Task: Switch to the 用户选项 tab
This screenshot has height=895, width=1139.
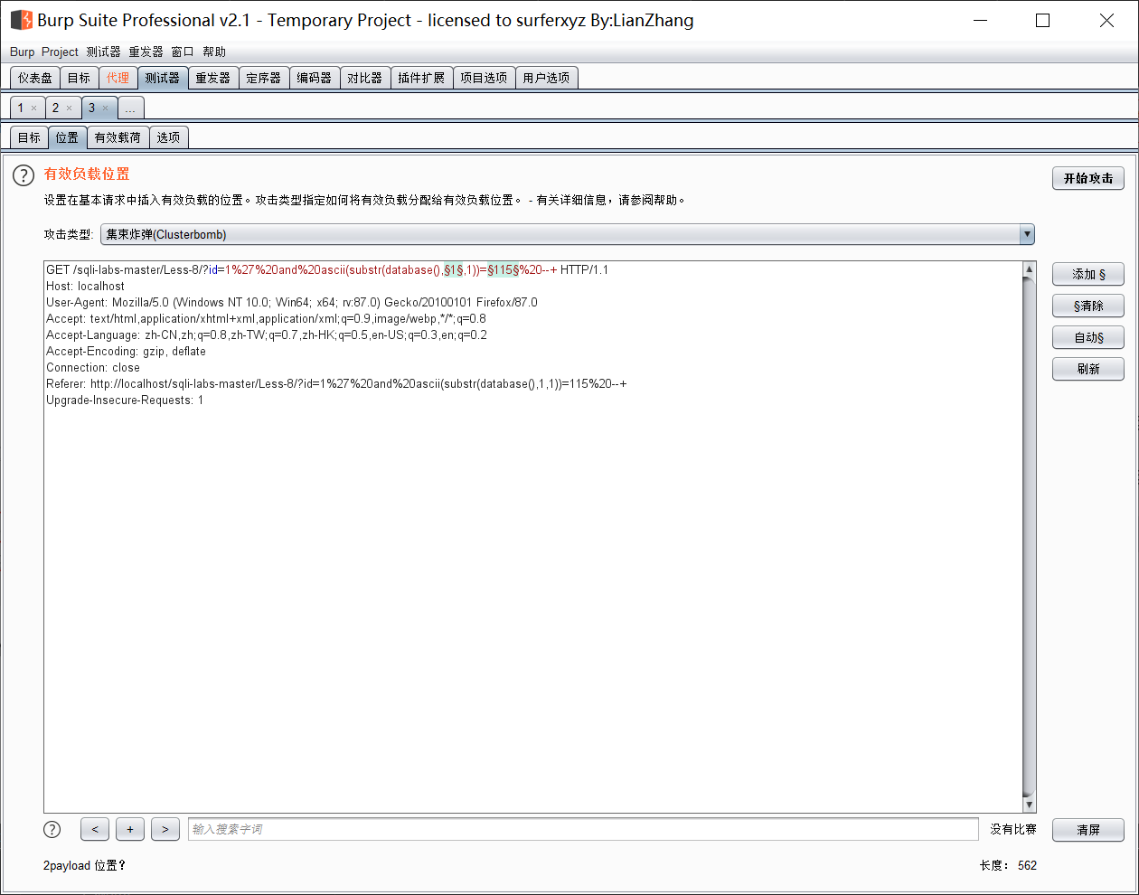Action: tap(546, 78)
